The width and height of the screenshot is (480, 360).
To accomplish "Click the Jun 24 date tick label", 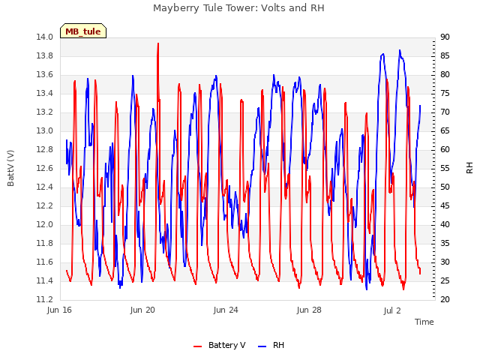I will pos(226,310).
